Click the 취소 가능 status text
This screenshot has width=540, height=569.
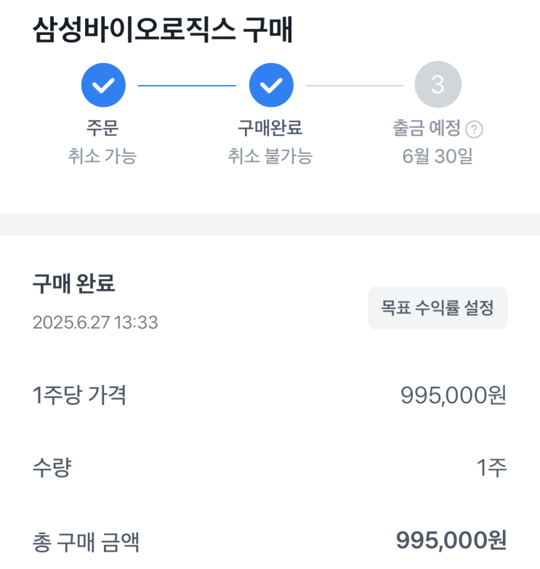(x=102, y=156)
